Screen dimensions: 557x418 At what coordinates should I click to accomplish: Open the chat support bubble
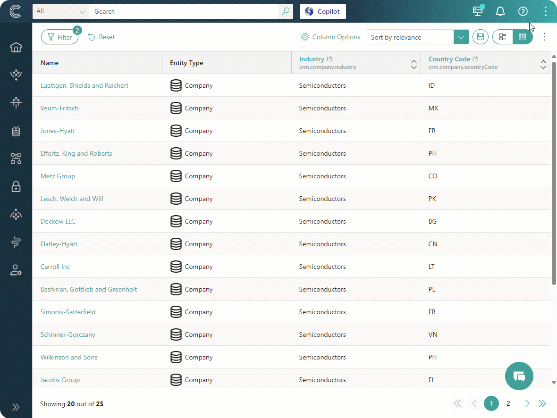pos(519,376)
